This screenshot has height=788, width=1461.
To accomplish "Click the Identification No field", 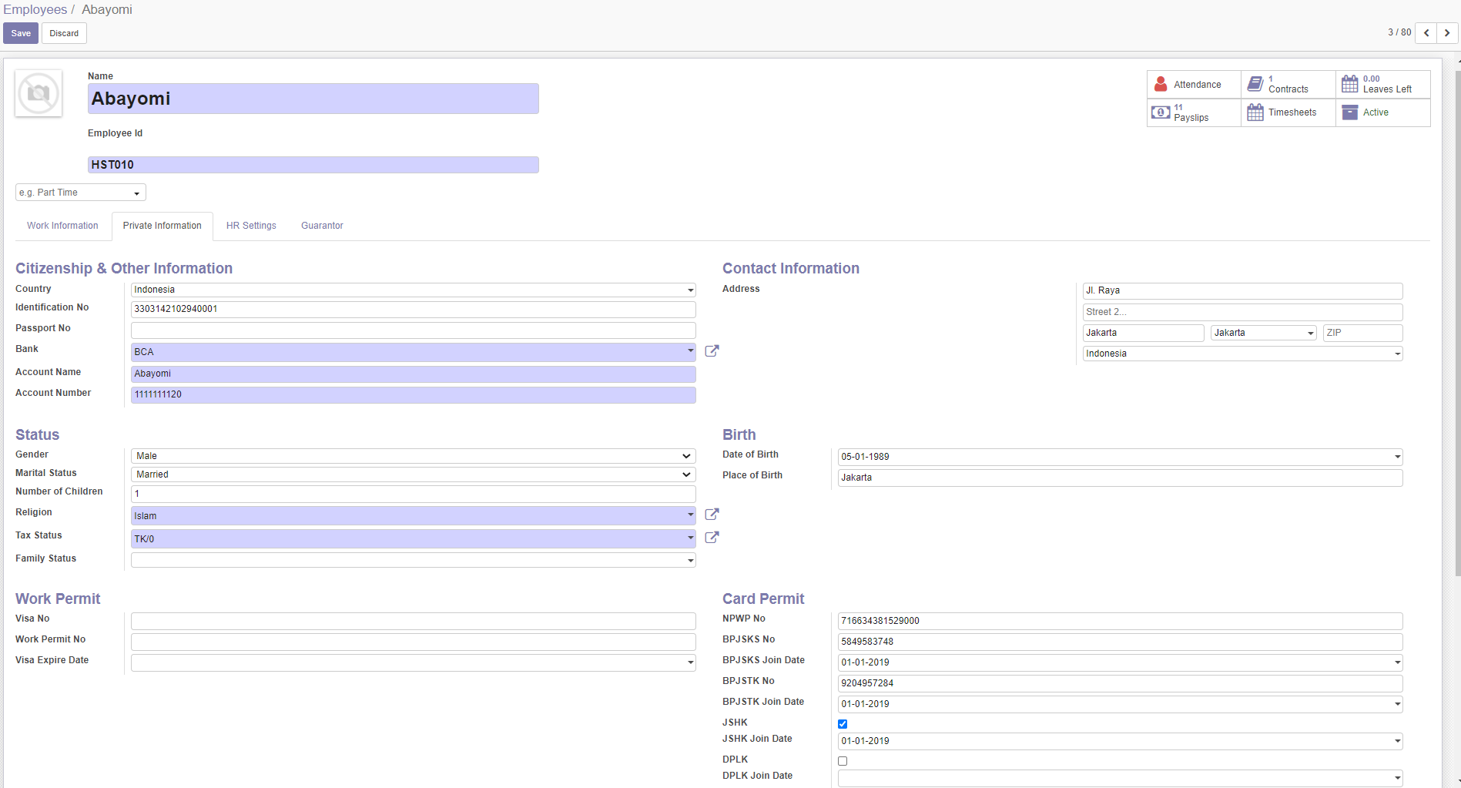I will point(414,309).
